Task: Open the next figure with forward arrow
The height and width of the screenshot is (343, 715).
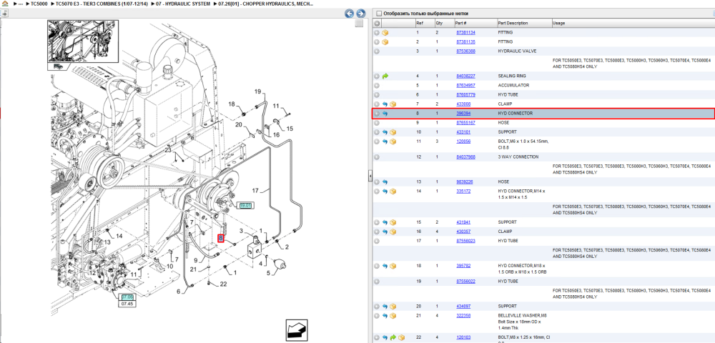Action: 360,13
